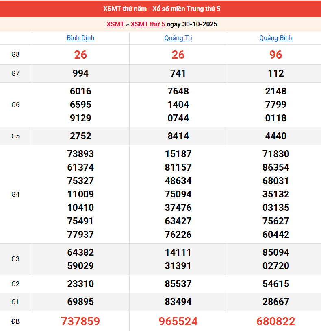Viewport: 321px width, 331px height.
Task: Click the date text ngày 30-10-2025
Action: click(192, 24)
